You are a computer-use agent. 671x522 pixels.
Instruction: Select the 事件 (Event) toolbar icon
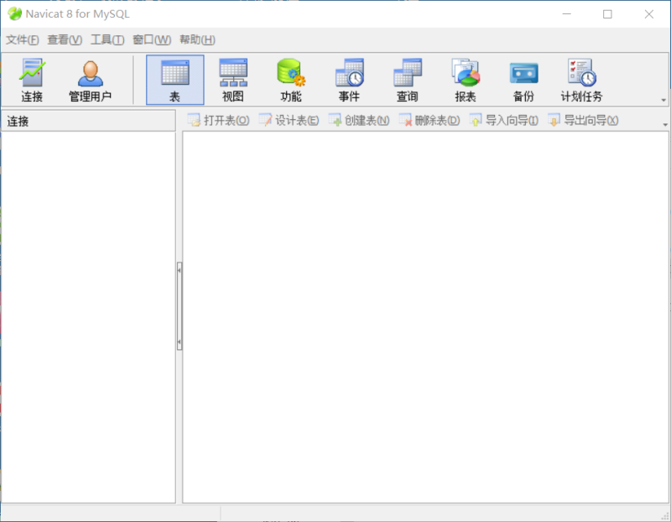[349, 80]
